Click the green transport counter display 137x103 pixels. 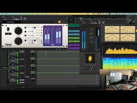pyautogui.click(x=71, y=20)
